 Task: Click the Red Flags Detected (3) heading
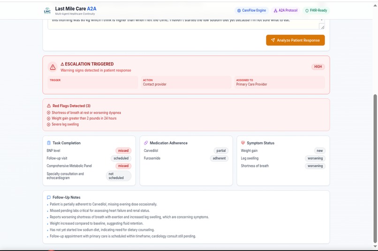(x=71, y=106)
